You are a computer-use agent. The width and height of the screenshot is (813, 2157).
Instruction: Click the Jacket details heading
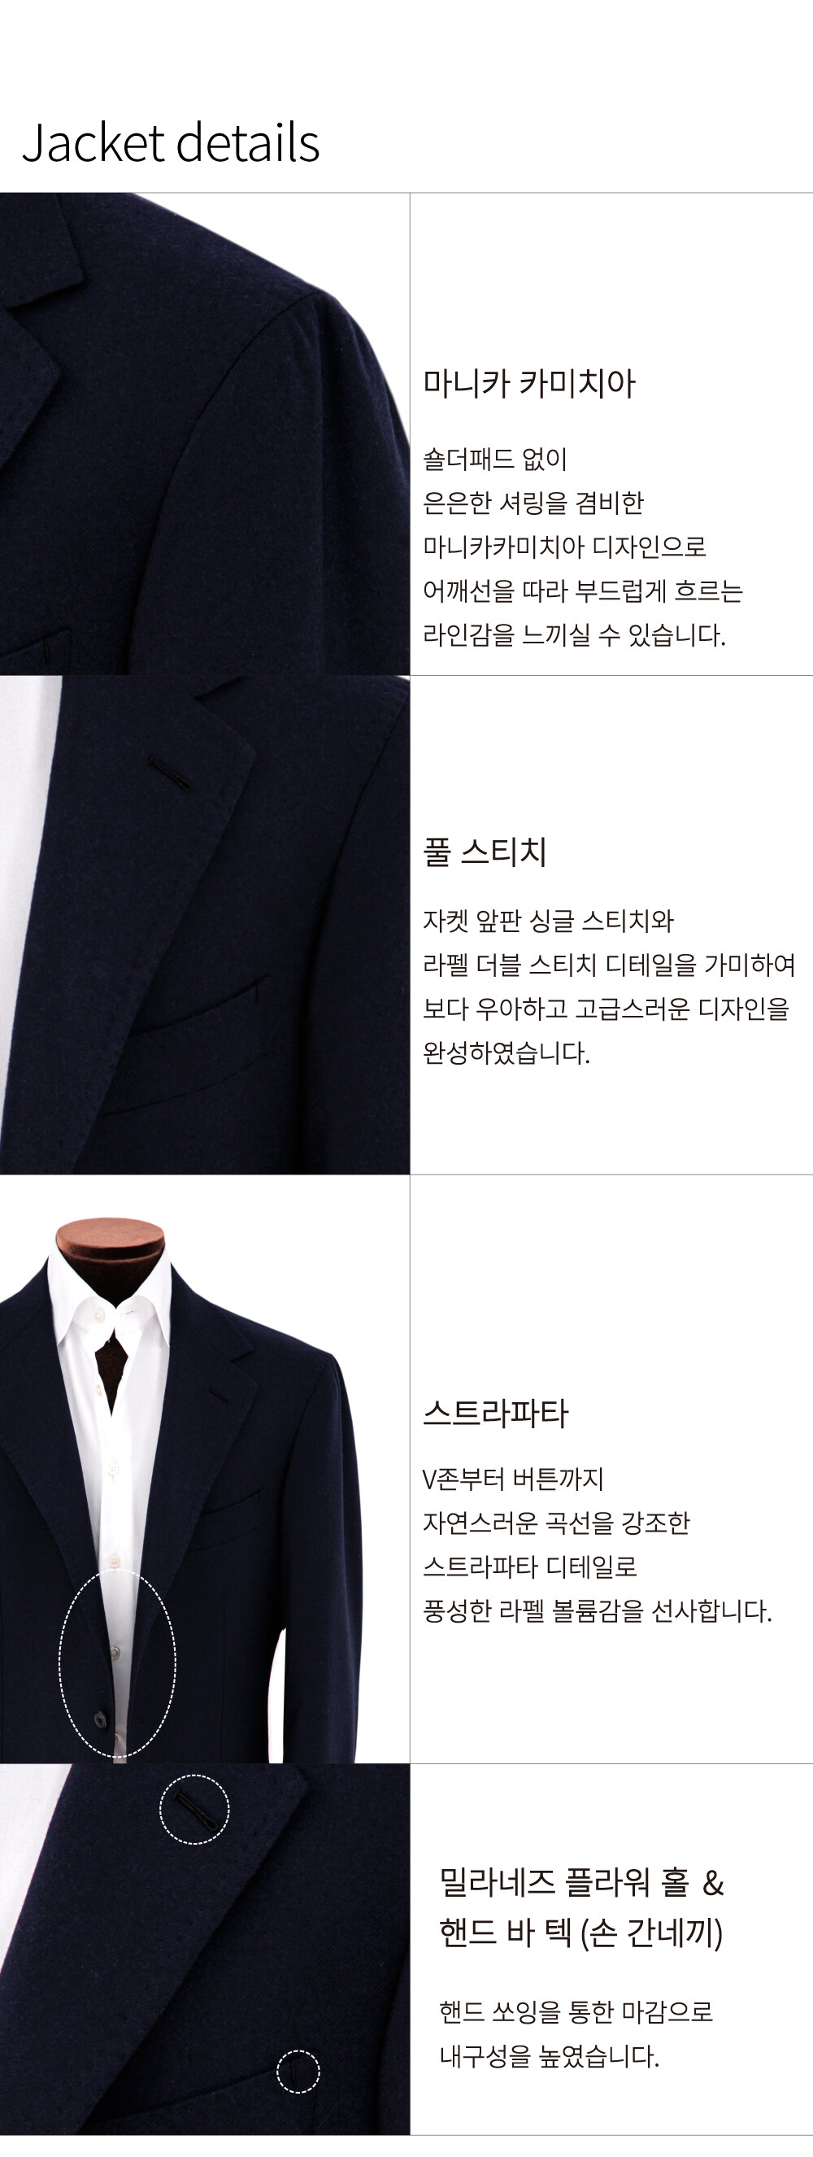[171, 142]
